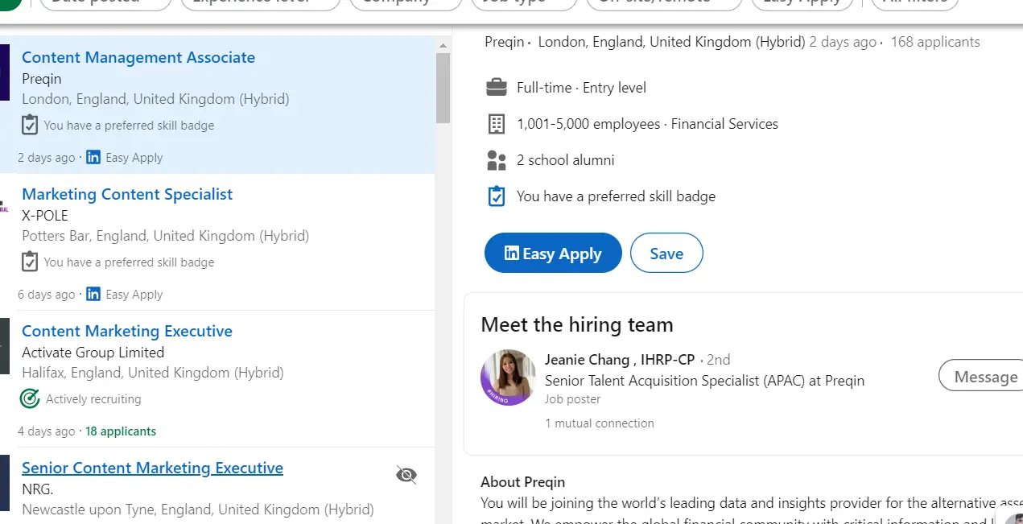Viewport: 1023px width, 524px height.
Task: Click 'Activate Group Limited' company name
Action: pyautogui.click(x=93, y=353)
